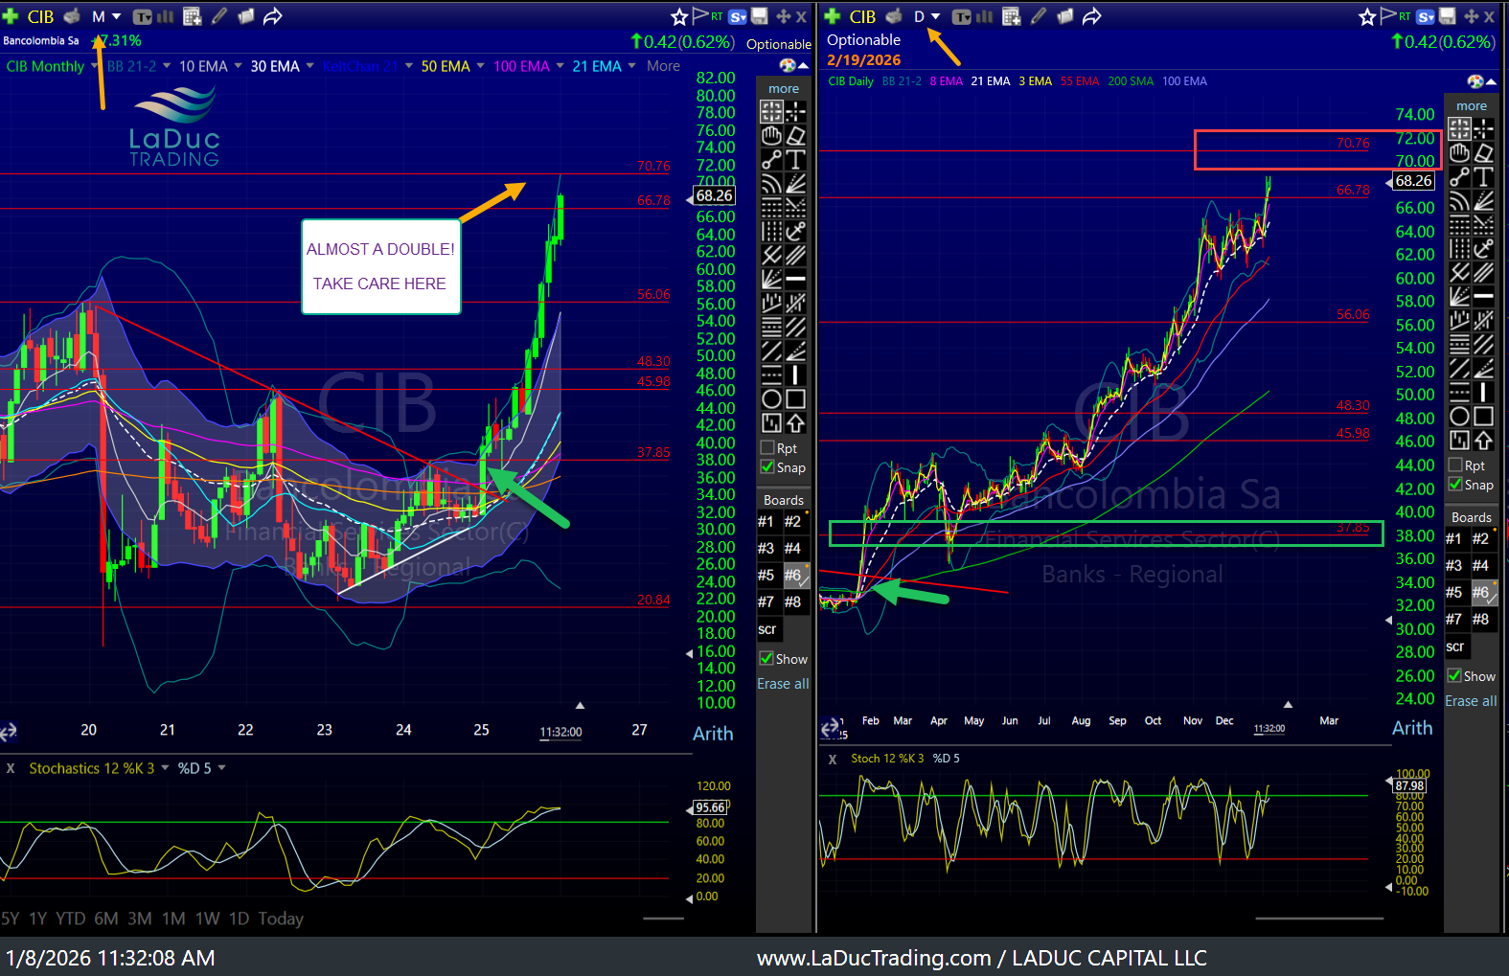
Task: Open the notes folder icon on daily chart toolbar
Action: click(1065, 16)
